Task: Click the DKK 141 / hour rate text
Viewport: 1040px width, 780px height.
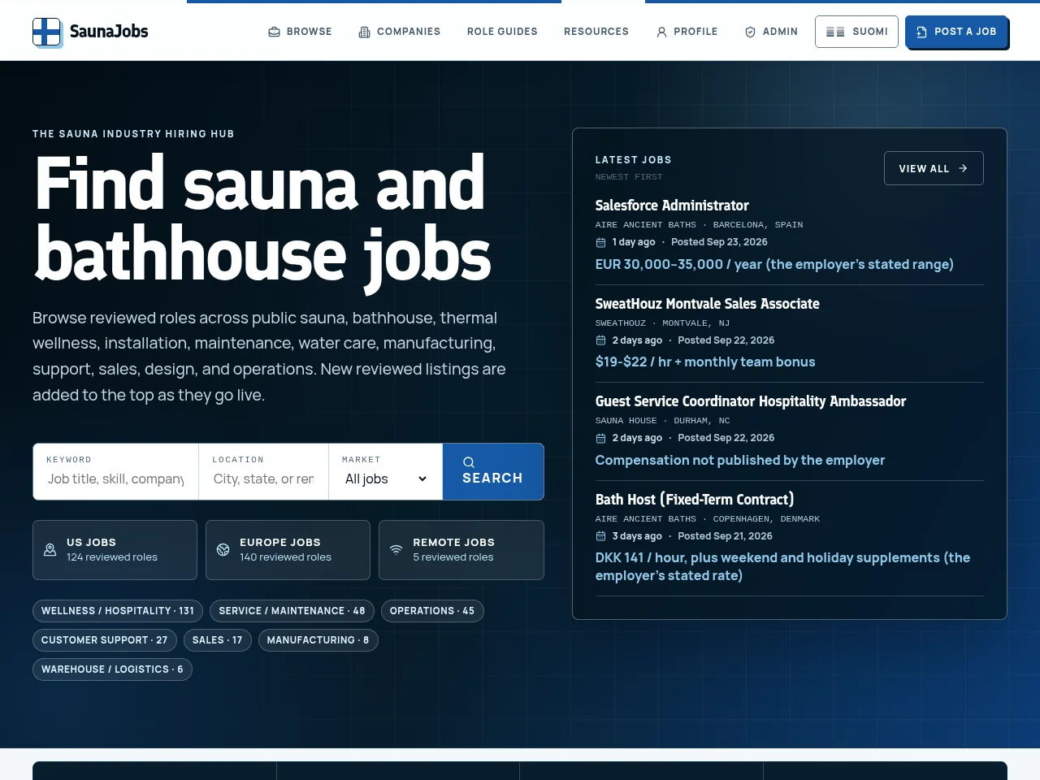Action: coord(782,566)
